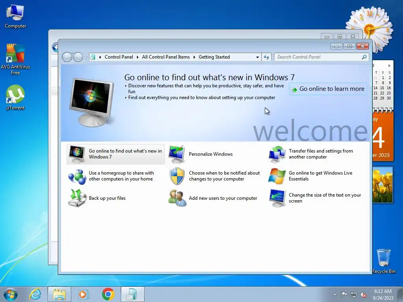Open Go online to get Windows Live Essentials
The image size is (403, 302).
point(320,176)
